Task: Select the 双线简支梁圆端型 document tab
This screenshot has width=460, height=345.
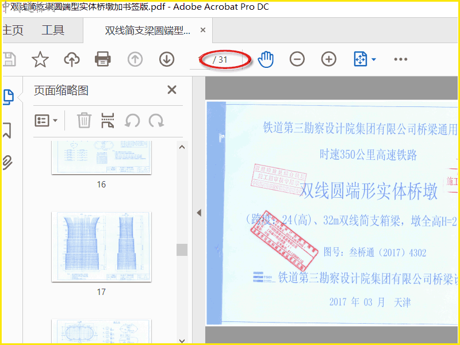Action: [148, 30]
